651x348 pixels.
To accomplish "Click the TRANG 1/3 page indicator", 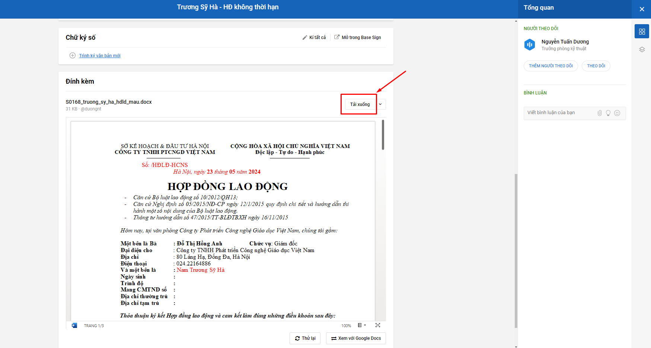I will click(94, 326).
